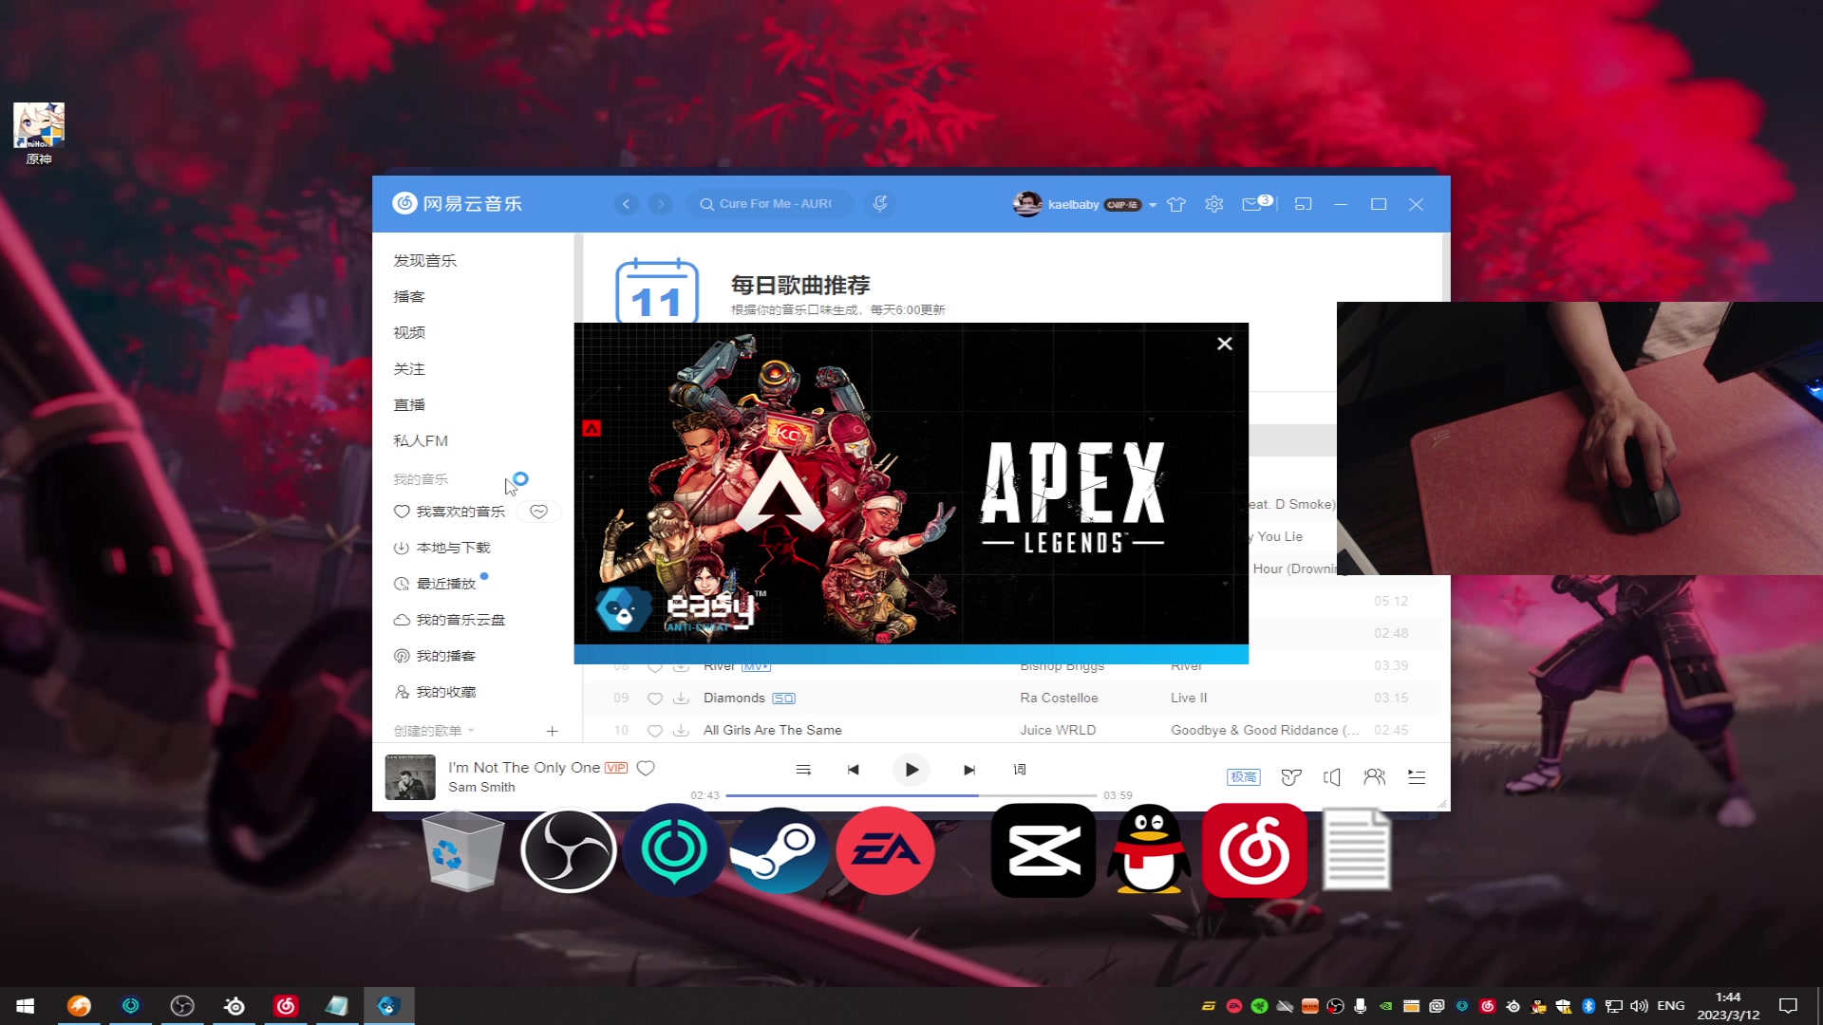Open 私人FM in the sidebar
The width and height of the screenshot is (1823, 1025).
tap(421, 441)
